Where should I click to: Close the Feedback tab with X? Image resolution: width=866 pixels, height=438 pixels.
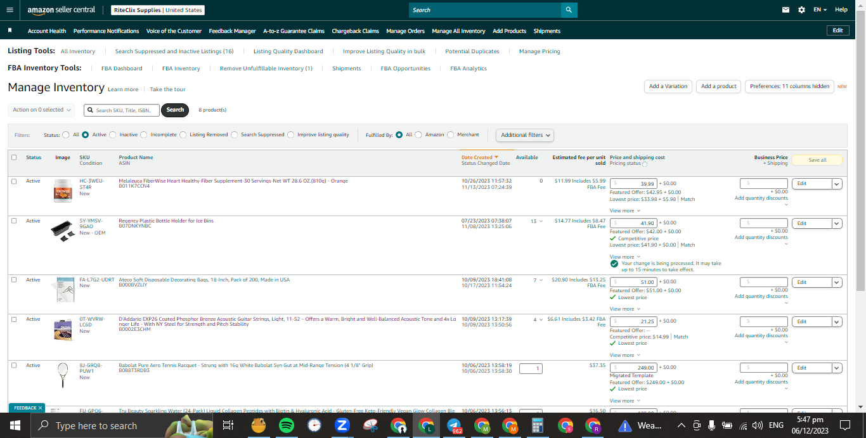click(x=40, y=408)
